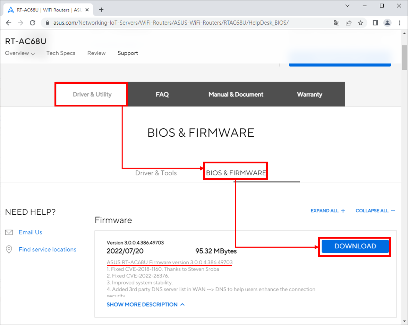Click the minus icon next to Collapse All
Image resolution: width=408 pixels, height=325 pixels.
click(x=393, y=211)
